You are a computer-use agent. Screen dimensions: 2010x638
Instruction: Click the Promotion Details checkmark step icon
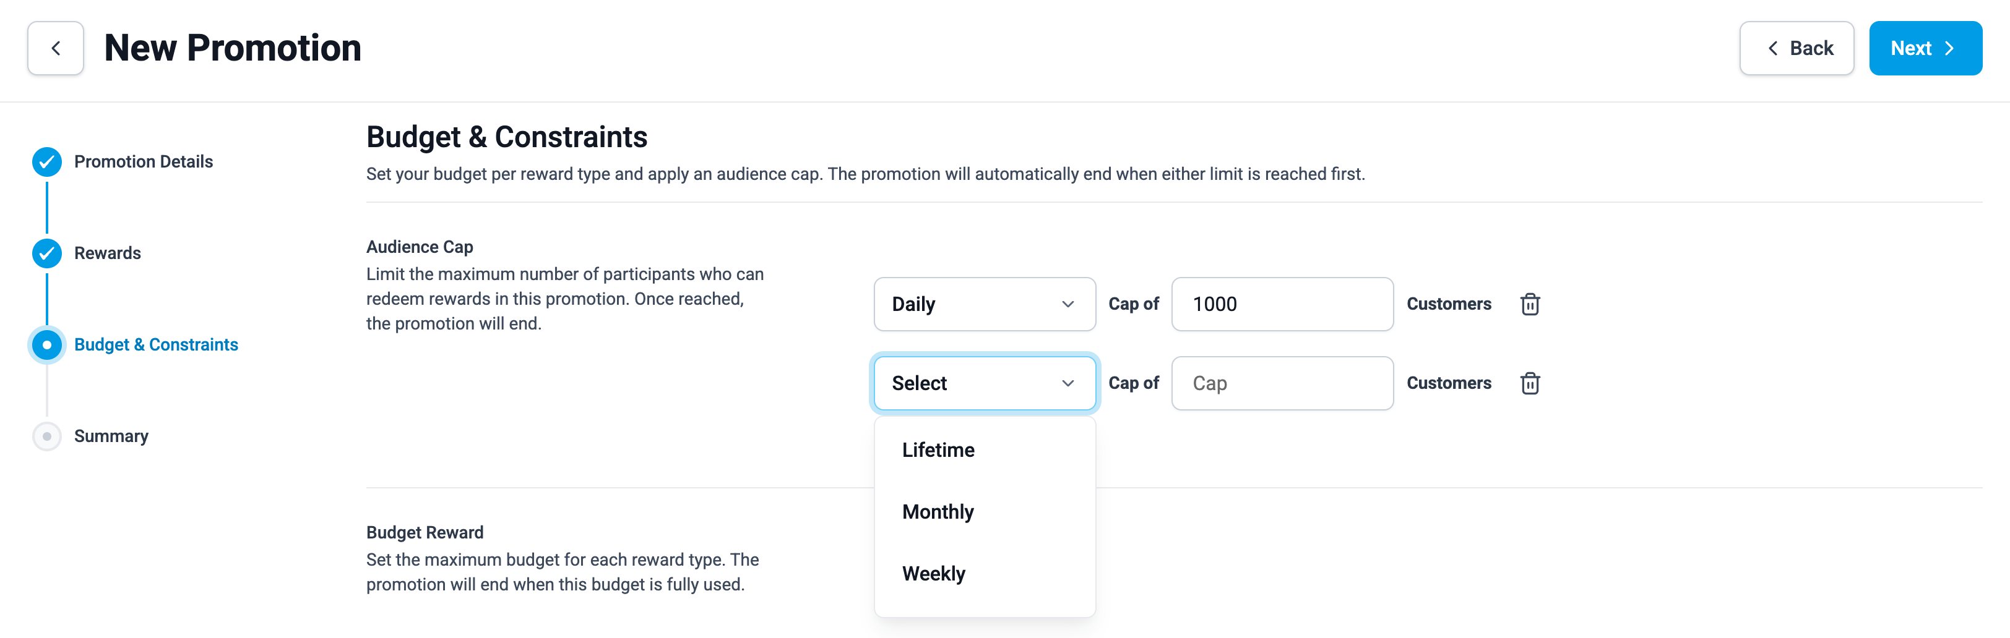tap(47, 161)
